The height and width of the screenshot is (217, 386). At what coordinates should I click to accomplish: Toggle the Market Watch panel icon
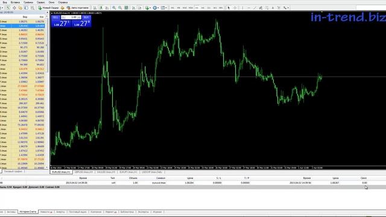[8, 8]
